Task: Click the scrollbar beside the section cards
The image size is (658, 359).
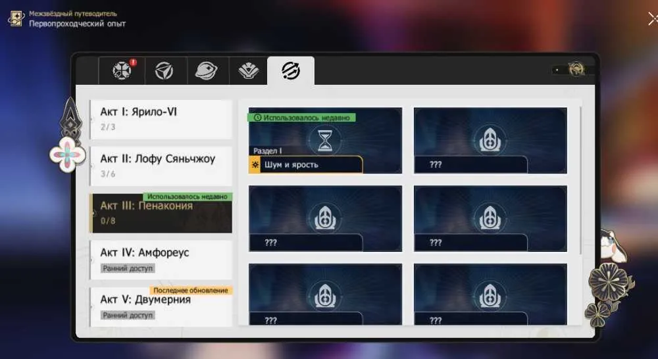Action: pos(581,180)
